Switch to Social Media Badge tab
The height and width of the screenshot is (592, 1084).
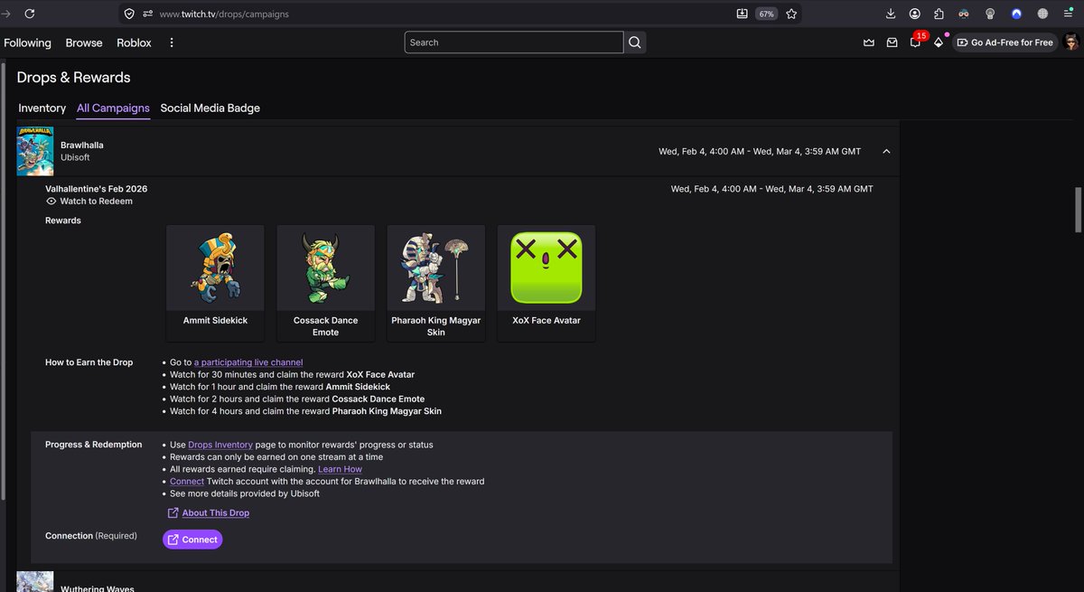(210, 108)
